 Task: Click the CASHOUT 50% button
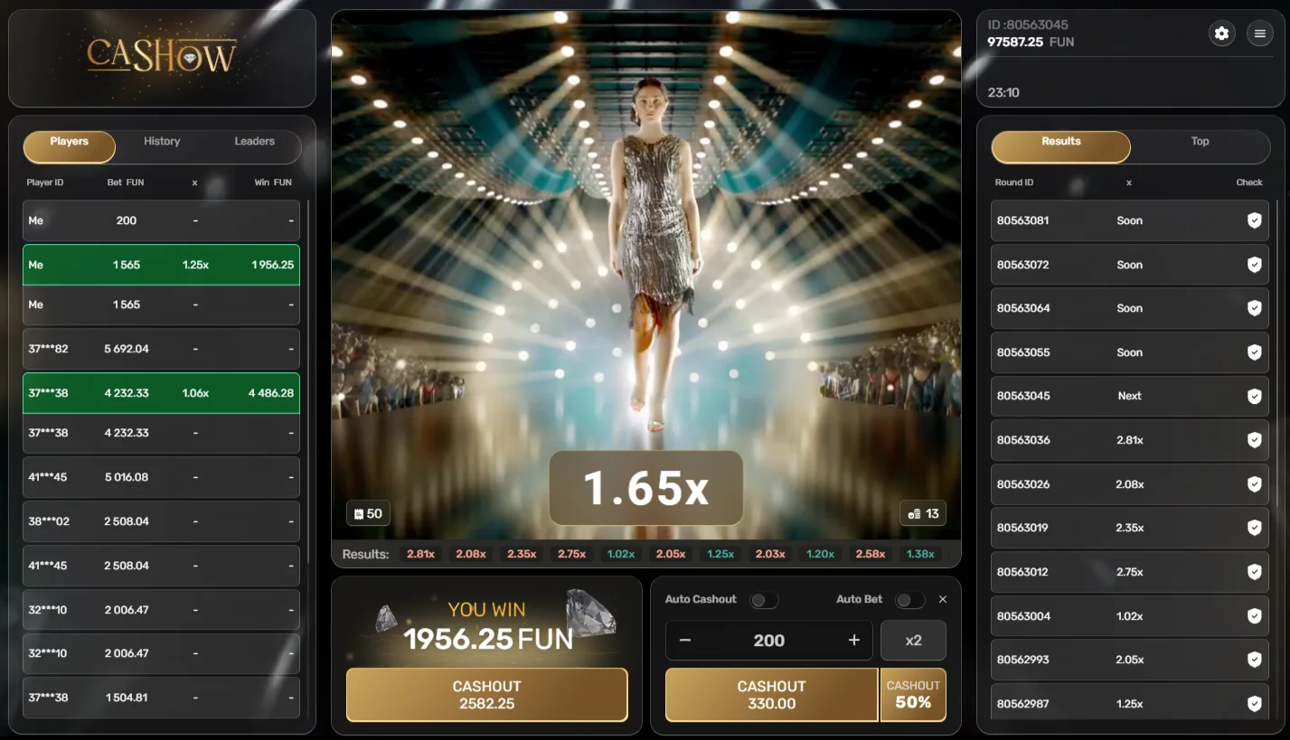[913, 695]
